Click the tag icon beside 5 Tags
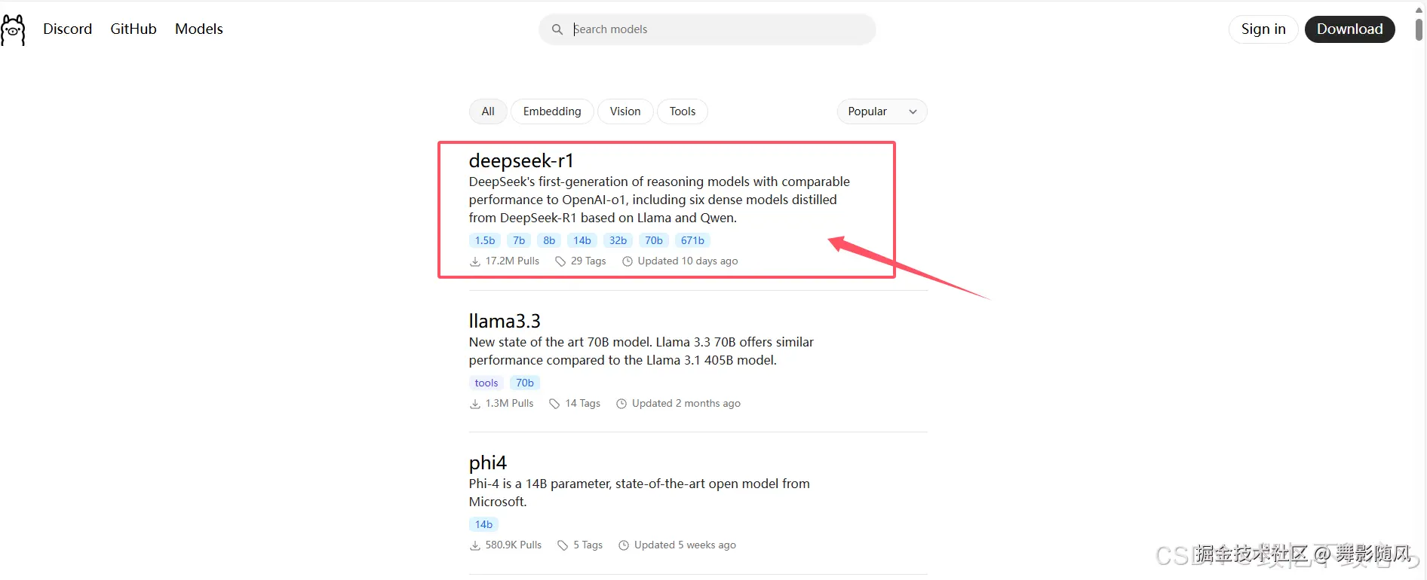This screenshot has height=580, width=1427. pyautogui.click(x=563, y=545)
